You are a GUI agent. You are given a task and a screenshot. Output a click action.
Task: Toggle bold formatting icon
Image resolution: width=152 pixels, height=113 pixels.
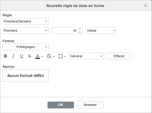(x=5, y=56)
